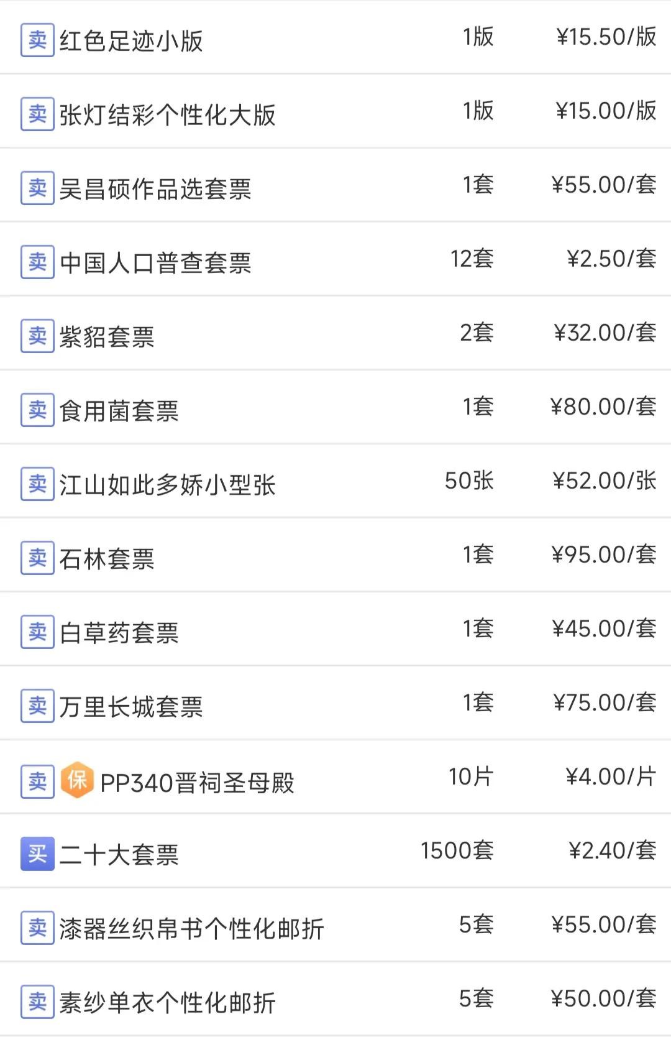Tap the 1500套 quantity for 二十大套票

pyautogui.click(x=457, y=850)
